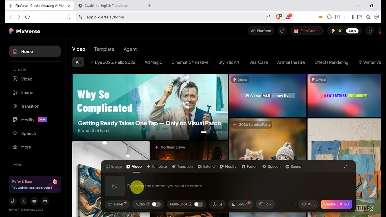The height and width of the screenshot is (217, 386).
Task: Select Bye 2025, Hello 2026 category
Action: pos(113,62)
